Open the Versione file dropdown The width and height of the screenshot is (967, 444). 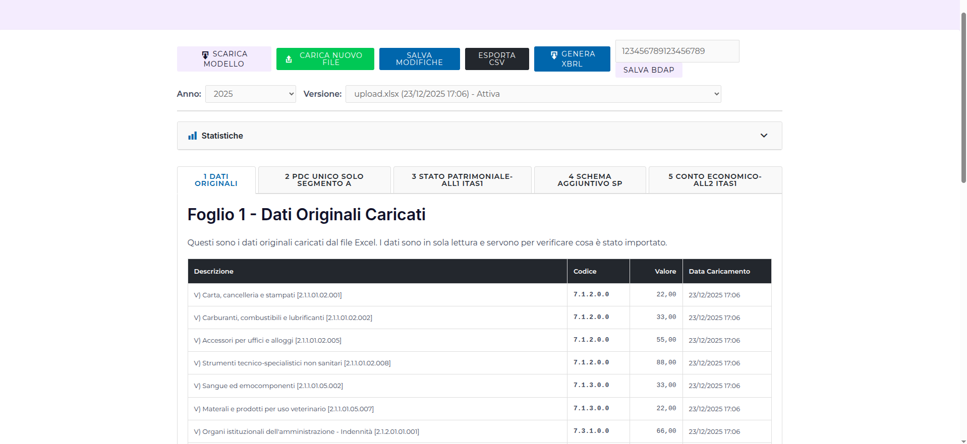click(x=533, y=94)
